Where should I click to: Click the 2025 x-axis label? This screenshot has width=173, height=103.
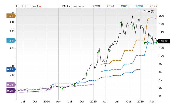(94, 101)
